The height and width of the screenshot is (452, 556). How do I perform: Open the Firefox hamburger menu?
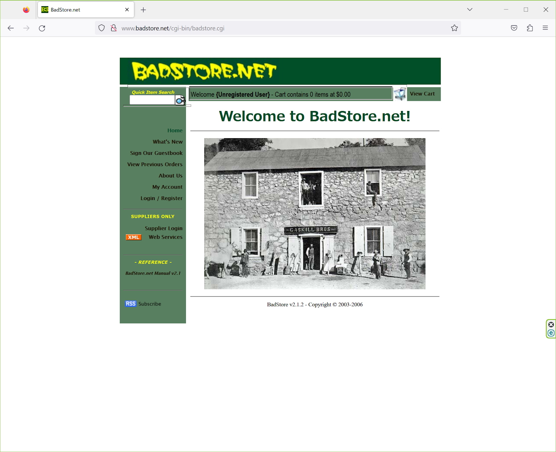[x=545, y=28]
